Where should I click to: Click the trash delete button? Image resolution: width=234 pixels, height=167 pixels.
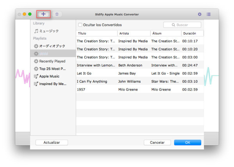[x=57, y=14]
